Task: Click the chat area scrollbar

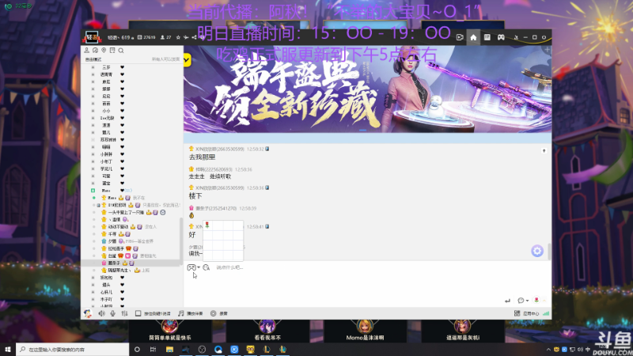Action: 549,251
